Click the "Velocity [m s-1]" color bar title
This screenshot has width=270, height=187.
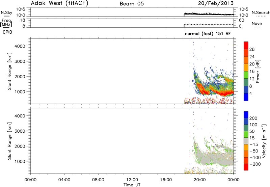[x=264, y=141]
